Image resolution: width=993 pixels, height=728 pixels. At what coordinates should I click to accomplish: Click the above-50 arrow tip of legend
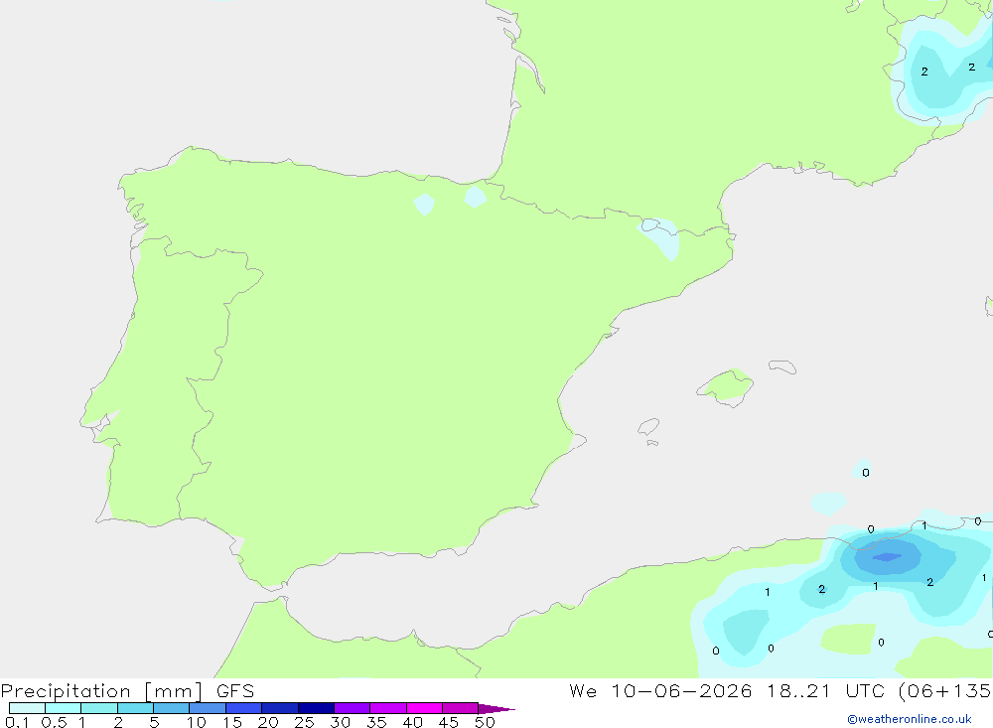tap(496, 708)
